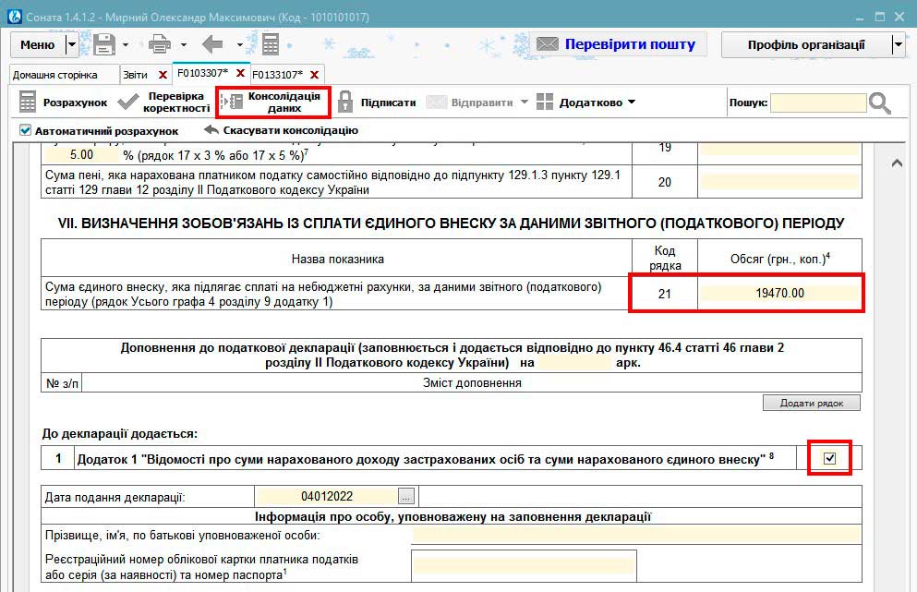
Task: Run Перевірка коректності check
Action: [x=164, y=103]
